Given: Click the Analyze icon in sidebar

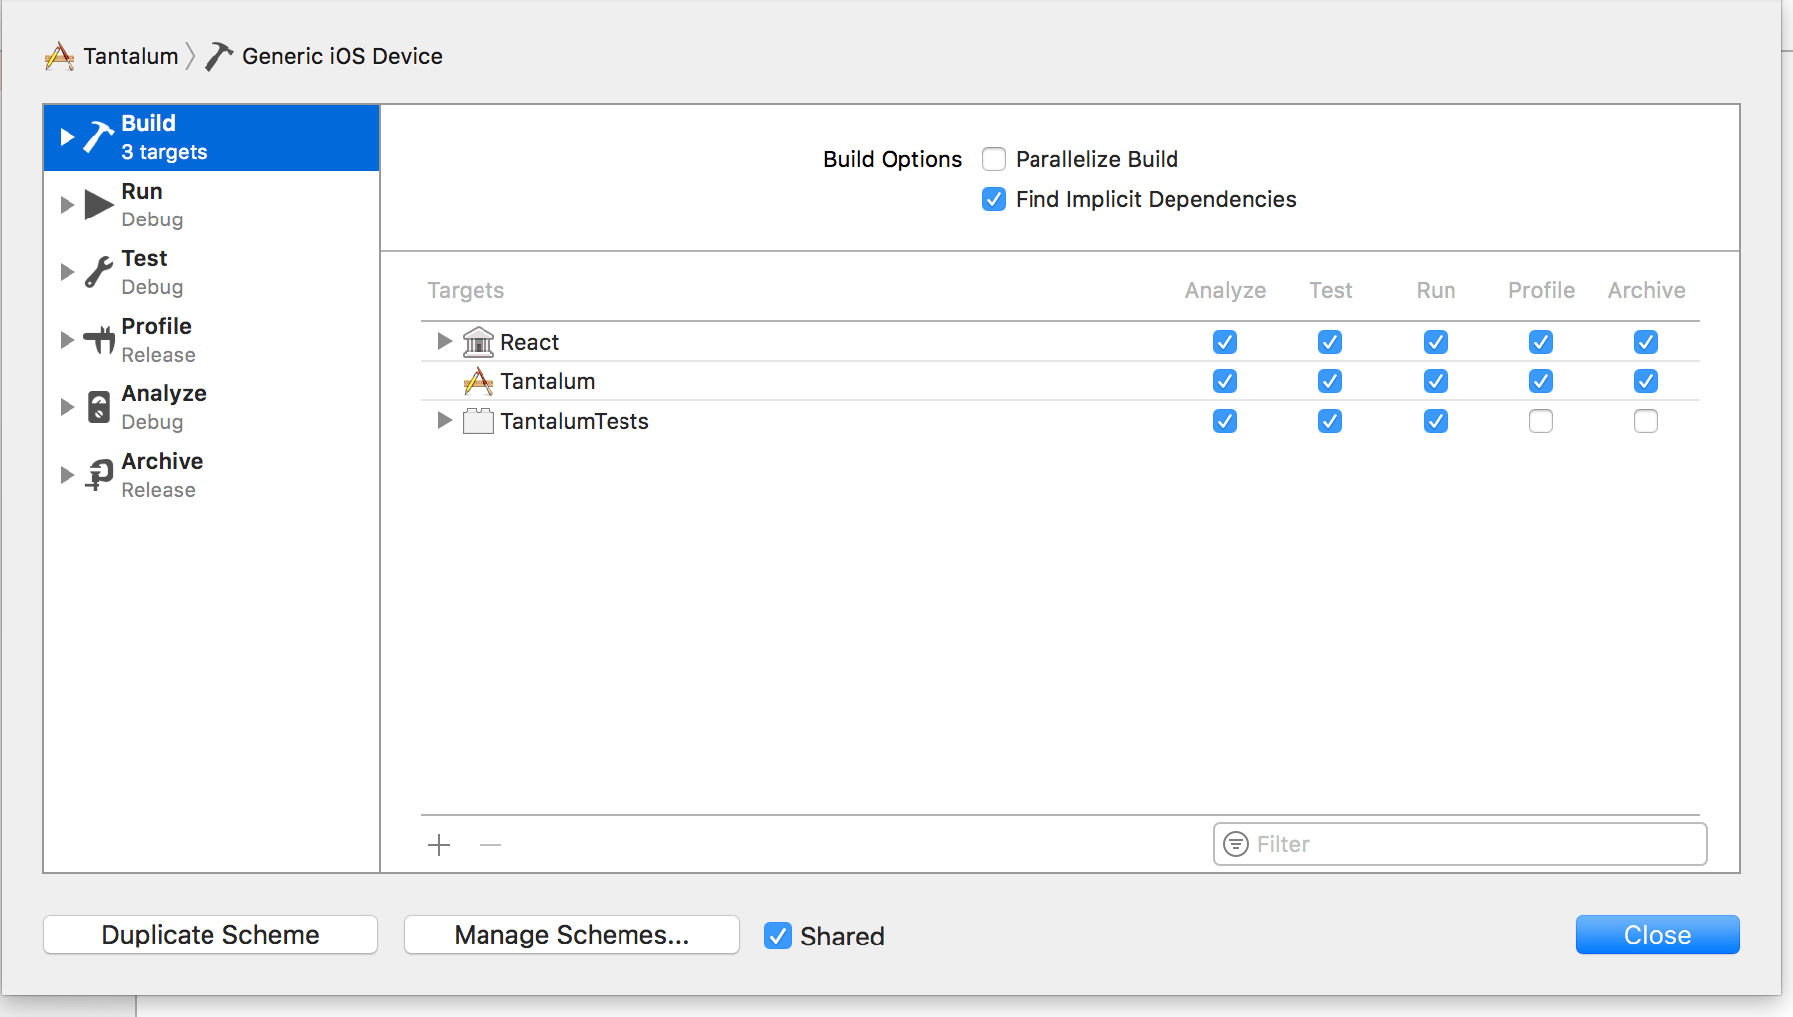Looking at the screenshot, I should tap(98, 407).
